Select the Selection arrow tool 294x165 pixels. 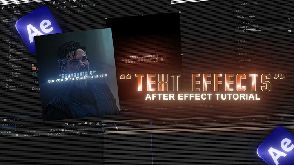pyautogui.click(x=9, y=7)
